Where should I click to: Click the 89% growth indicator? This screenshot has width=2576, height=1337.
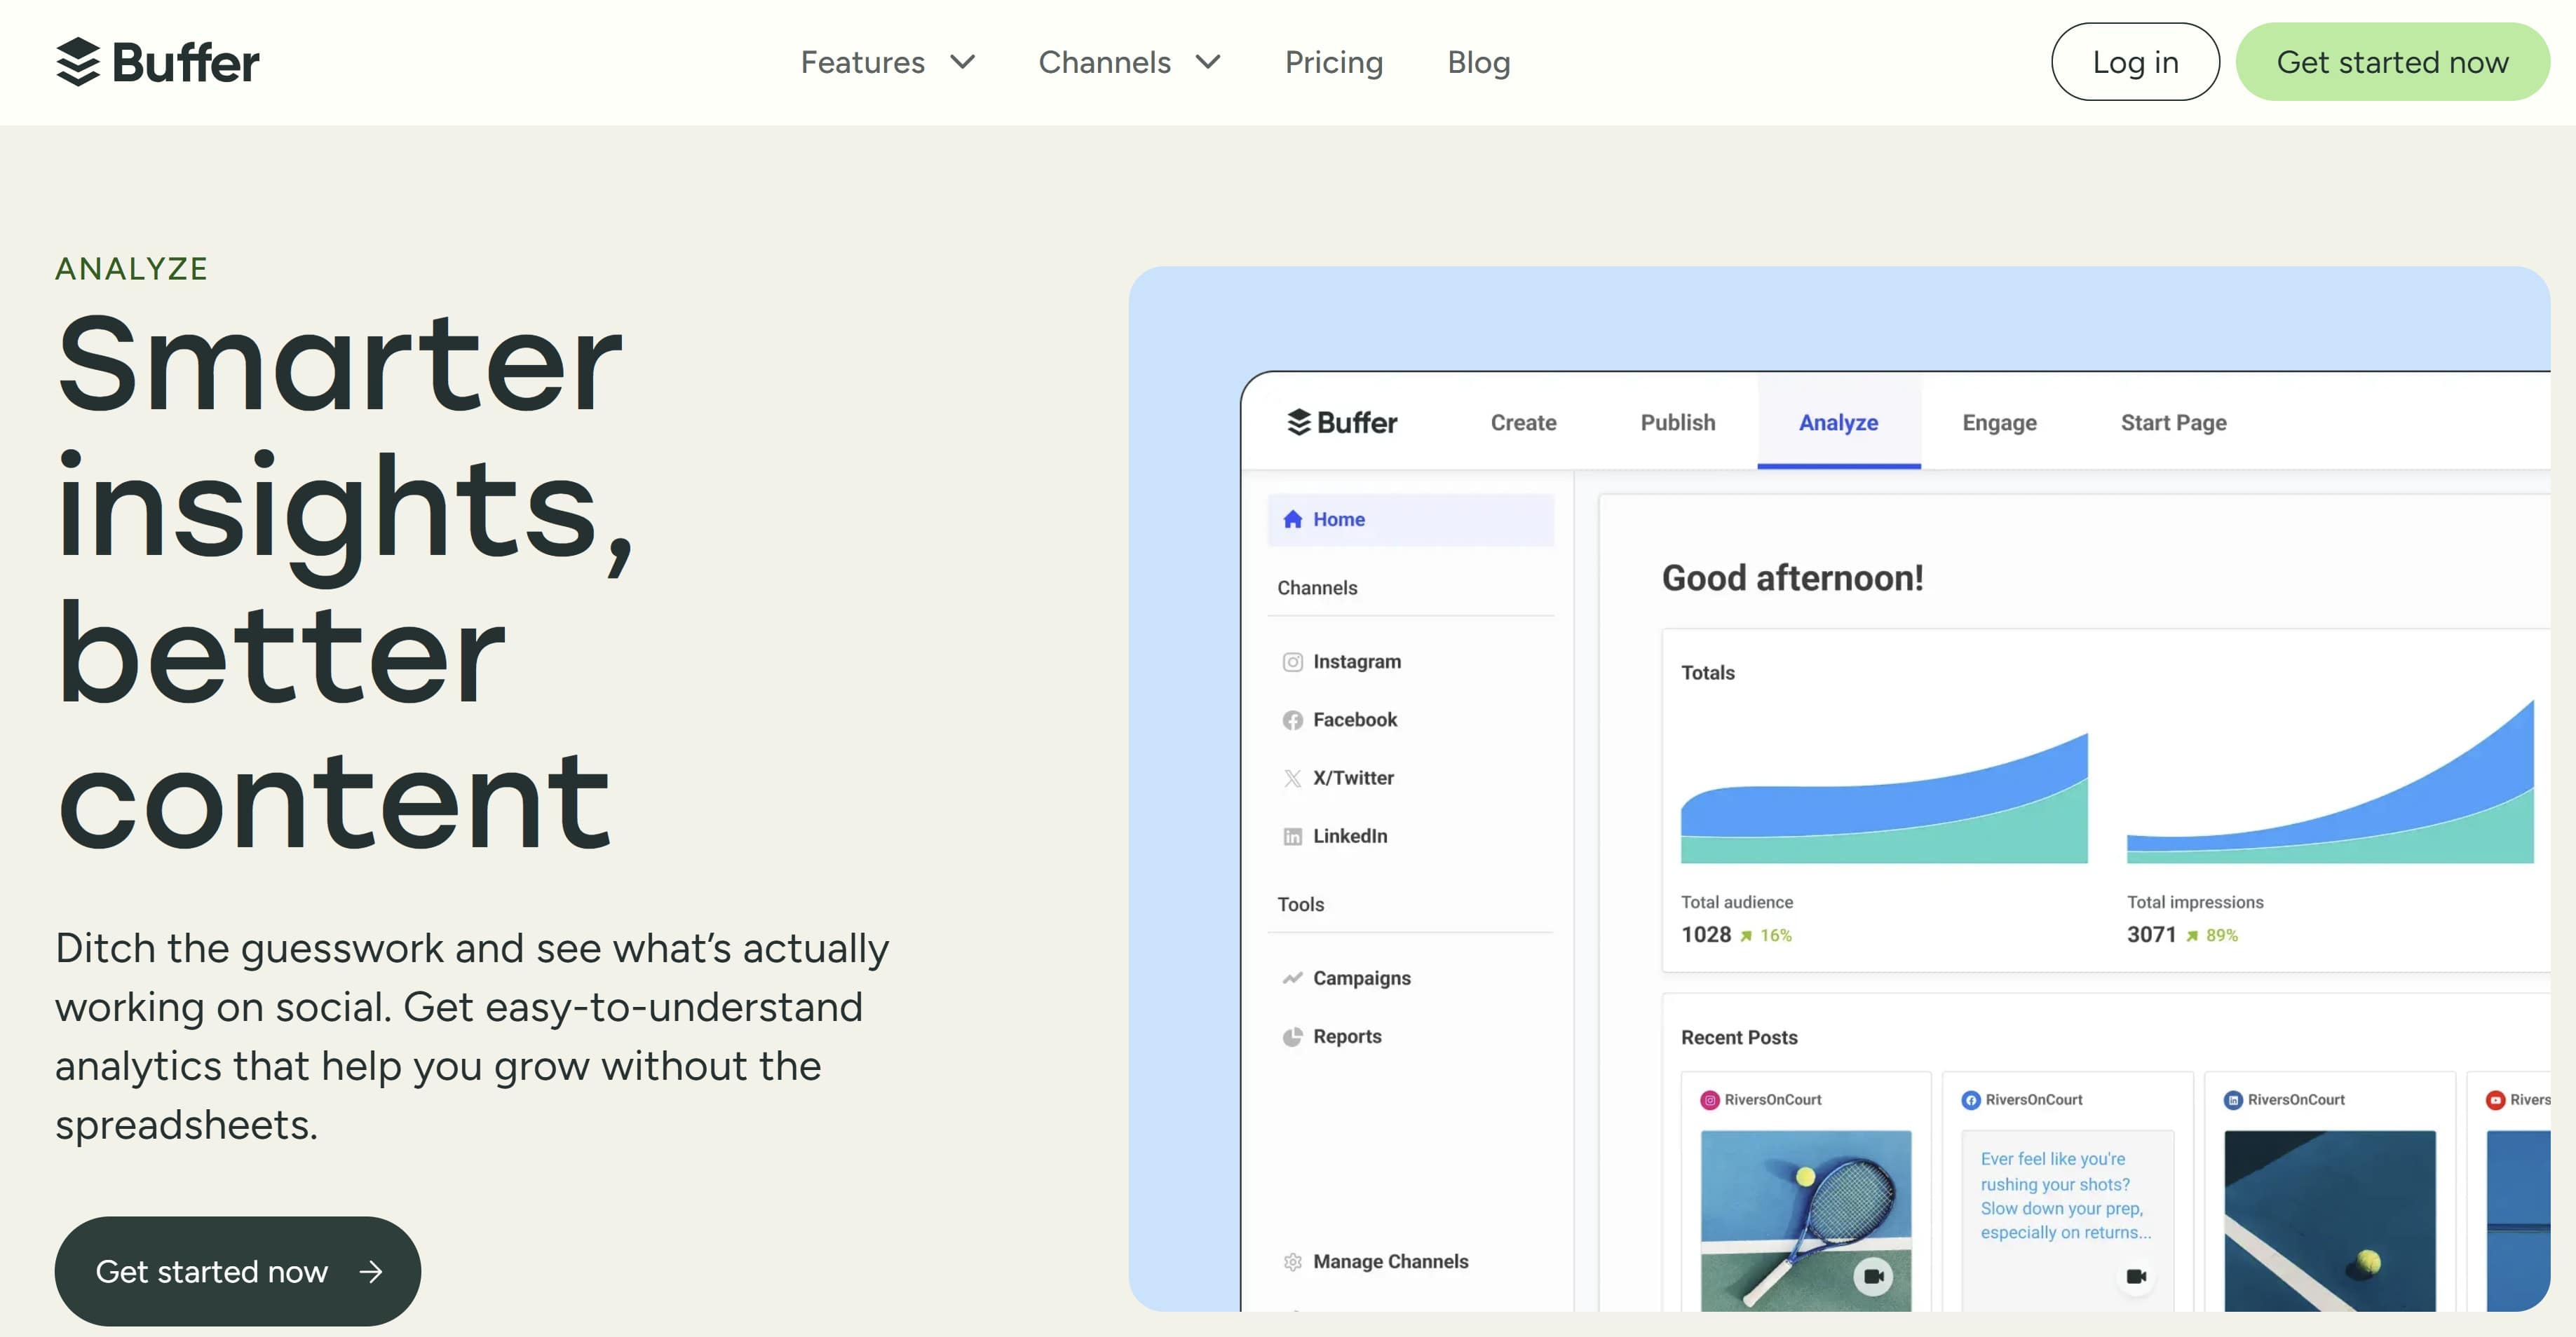tap(2212, 935)
